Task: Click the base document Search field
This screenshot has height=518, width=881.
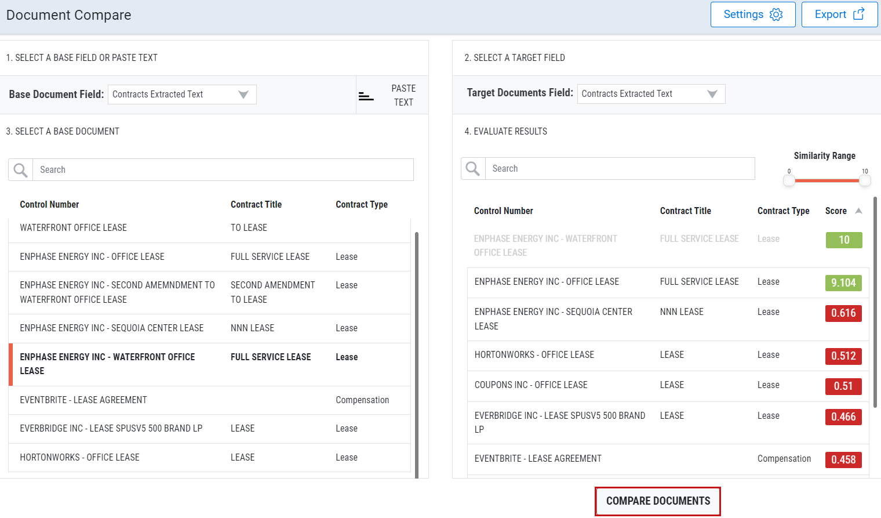Action: click(x=223, y=170)
